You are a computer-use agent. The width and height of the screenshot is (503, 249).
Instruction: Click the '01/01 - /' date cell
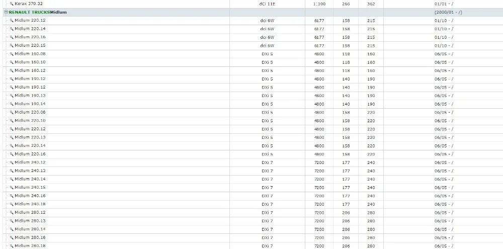(x=444, y=4)
